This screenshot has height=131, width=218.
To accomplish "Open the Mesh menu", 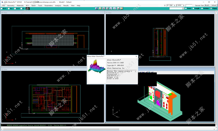I will point(34,5).
